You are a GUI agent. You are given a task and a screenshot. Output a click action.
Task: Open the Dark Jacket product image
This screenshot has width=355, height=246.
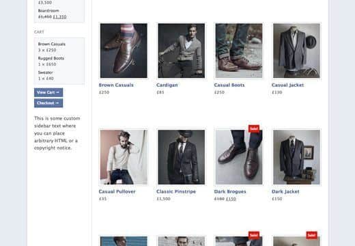pyautogui.click(x=296, y=157)
